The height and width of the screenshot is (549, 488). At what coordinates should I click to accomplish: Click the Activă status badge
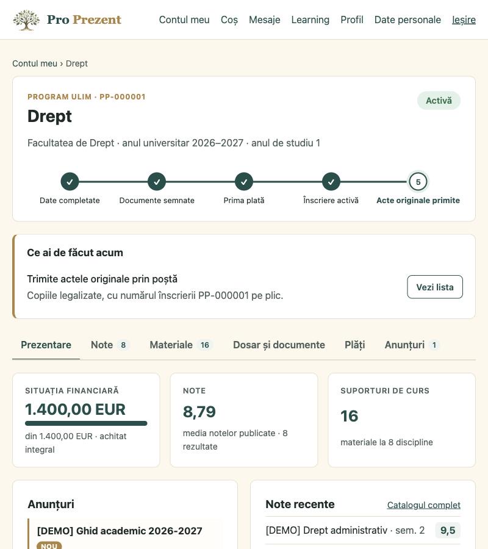[x=439, y=101]
